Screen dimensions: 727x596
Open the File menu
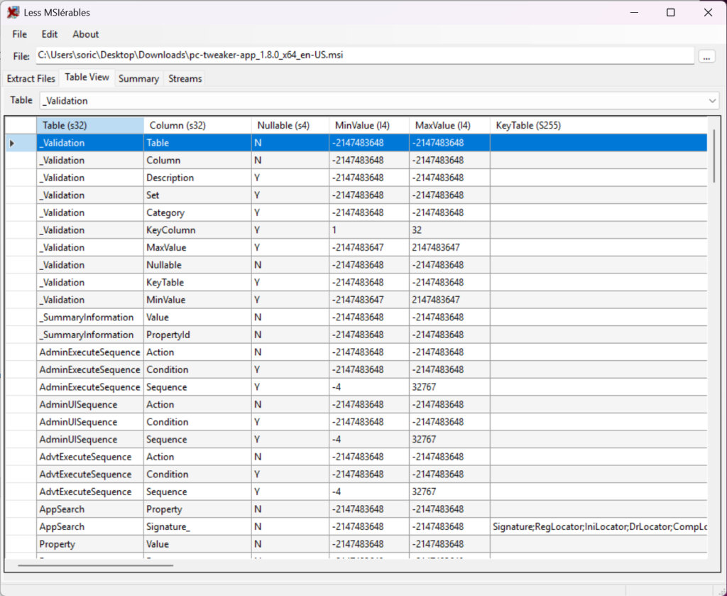(x=19, y=34)
